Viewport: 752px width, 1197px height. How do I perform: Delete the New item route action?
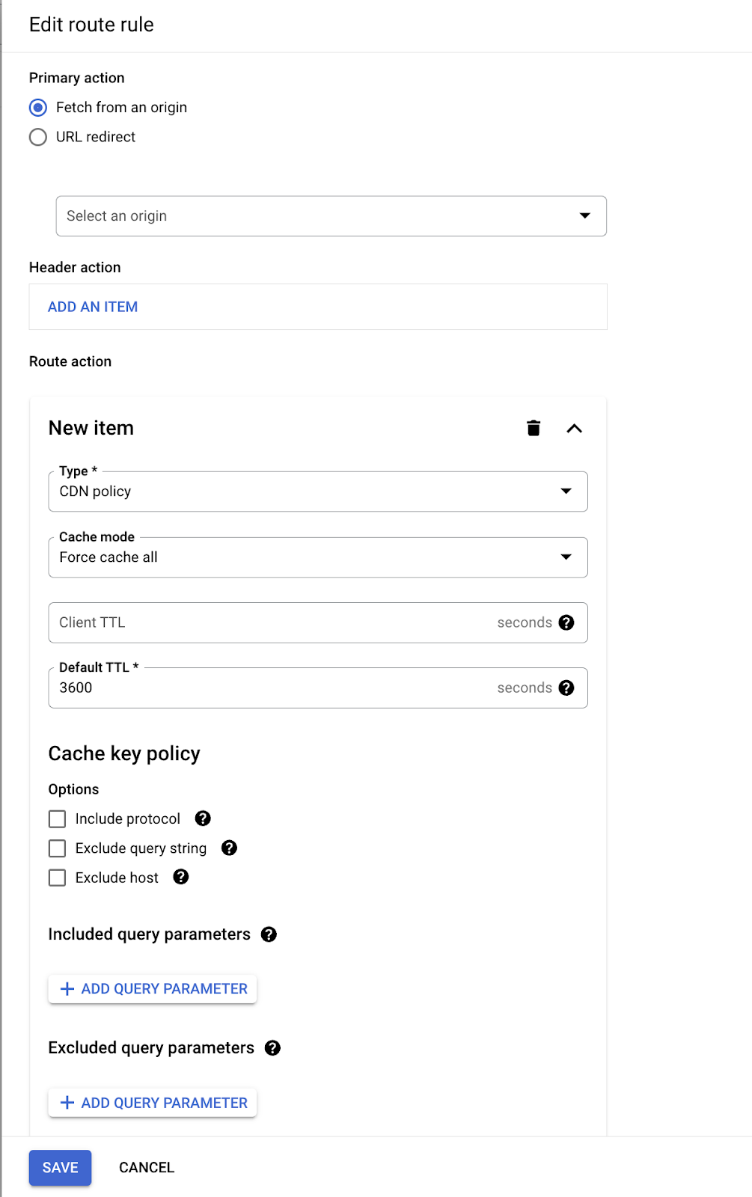coord(534,428)
